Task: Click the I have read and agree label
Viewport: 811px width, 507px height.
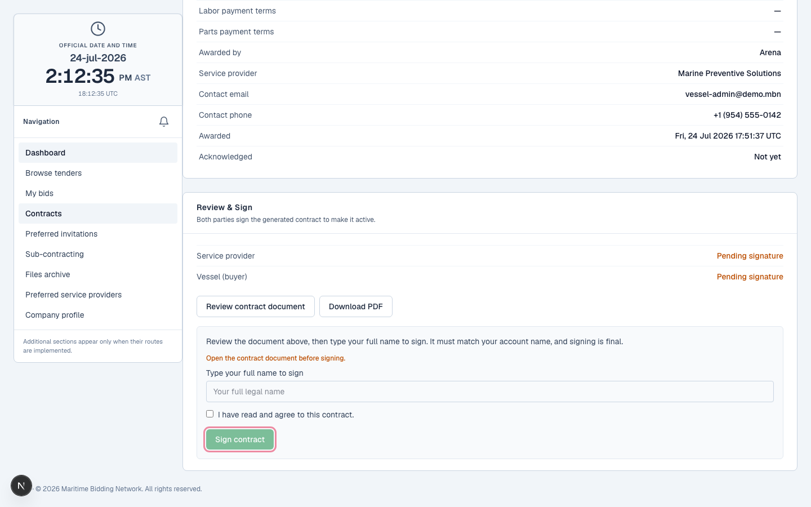Action: coord(286,415)
